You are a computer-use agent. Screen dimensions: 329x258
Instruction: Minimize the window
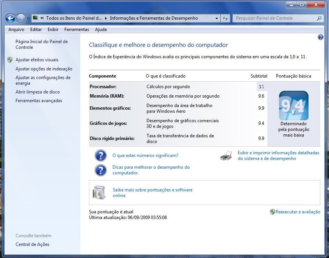[292, 5]
